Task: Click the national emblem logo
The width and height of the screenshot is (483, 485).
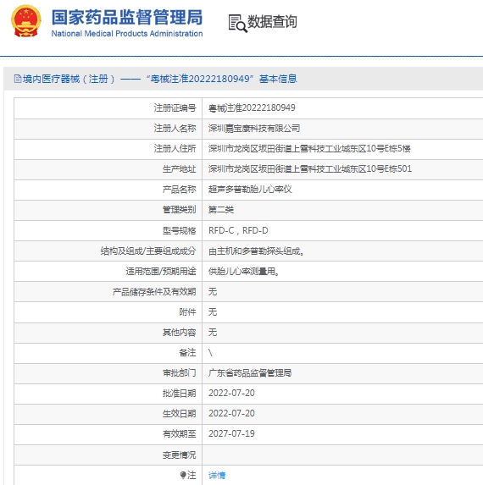Action: 26,21
